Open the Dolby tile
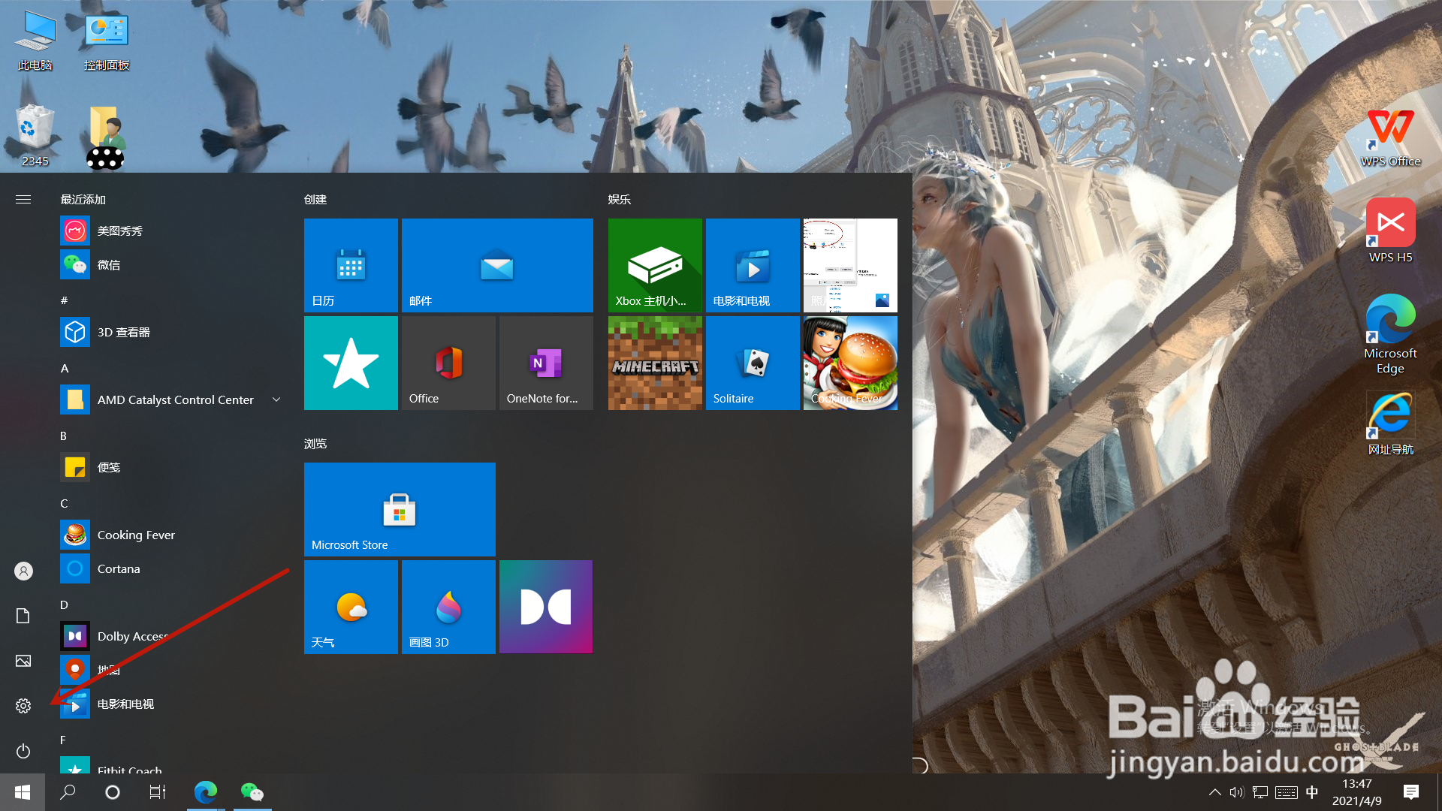This screenshot has height=811, width=1442. [x=546, y=607]
